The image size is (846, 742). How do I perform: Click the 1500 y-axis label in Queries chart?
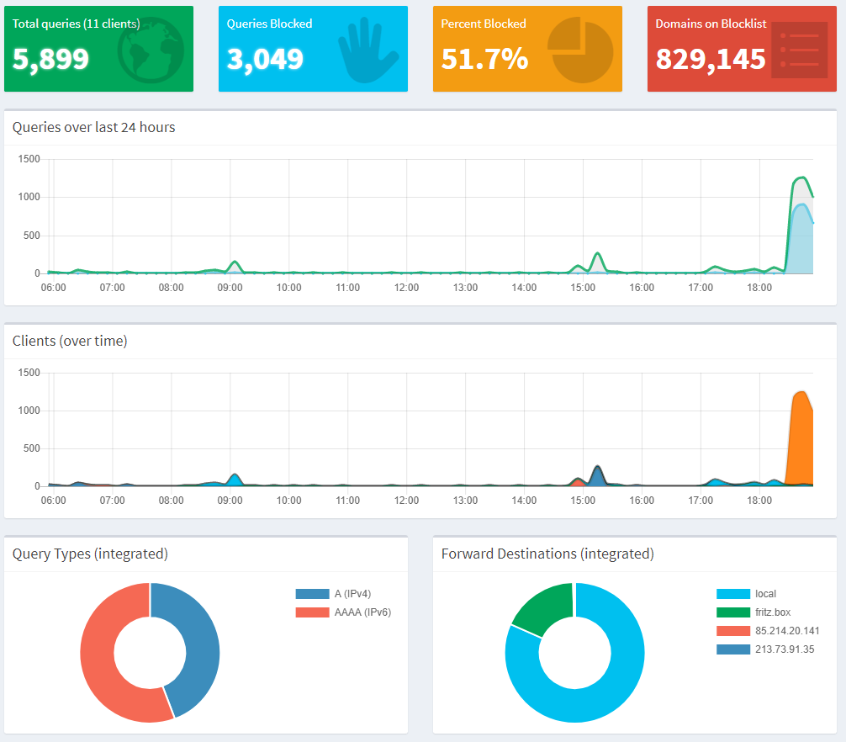click(29, 159)
